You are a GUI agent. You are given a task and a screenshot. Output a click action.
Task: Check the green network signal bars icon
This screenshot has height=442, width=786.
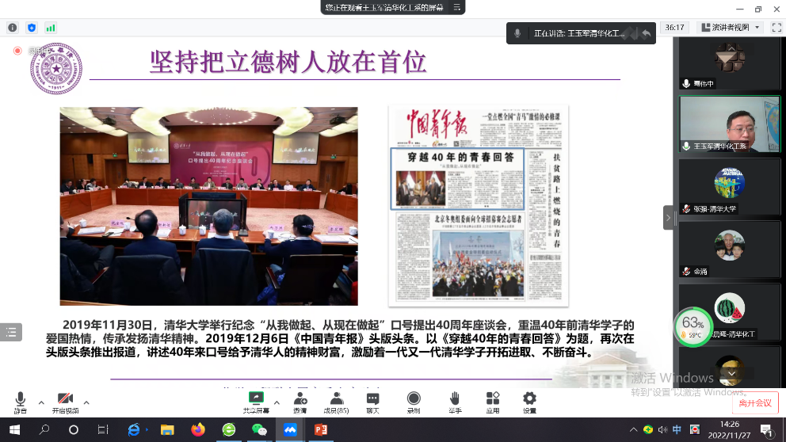pos(51,28)
